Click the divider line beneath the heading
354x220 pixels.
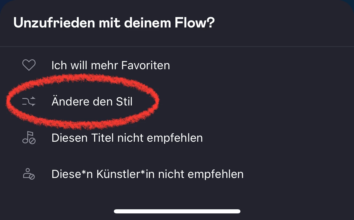[x=177, y=47]
